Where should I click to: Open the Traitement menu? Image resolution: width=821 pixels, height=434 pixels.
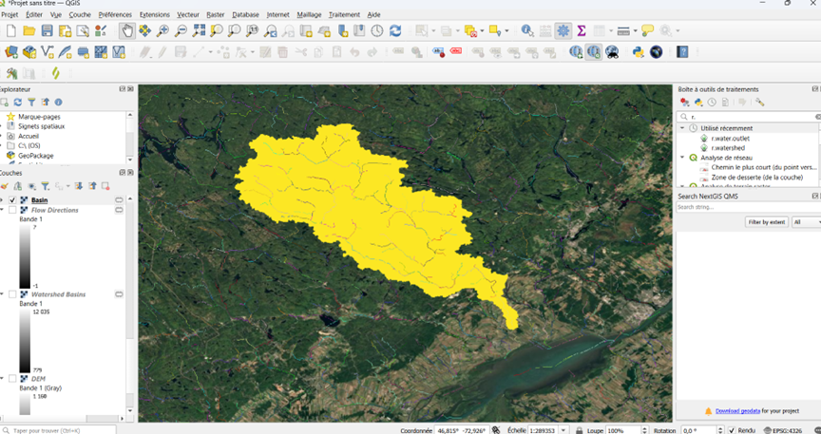[344, 15]
